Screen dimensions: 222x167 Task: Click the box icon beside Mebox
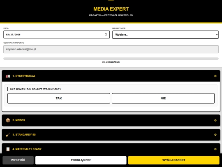coord(8,120)
